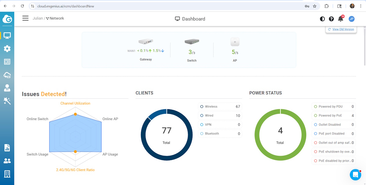The height and width of the screenshot is (185, 366).
Task: Toggle Outlet Disabled legend entry
Action: click(334, 124)
